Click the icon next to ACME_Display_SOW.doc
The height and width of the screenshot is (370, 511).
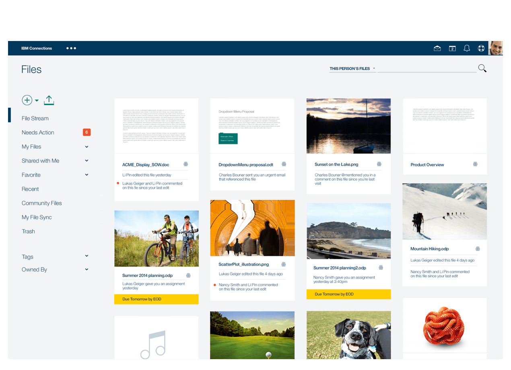pyautogui.click(x=185, y=164)
